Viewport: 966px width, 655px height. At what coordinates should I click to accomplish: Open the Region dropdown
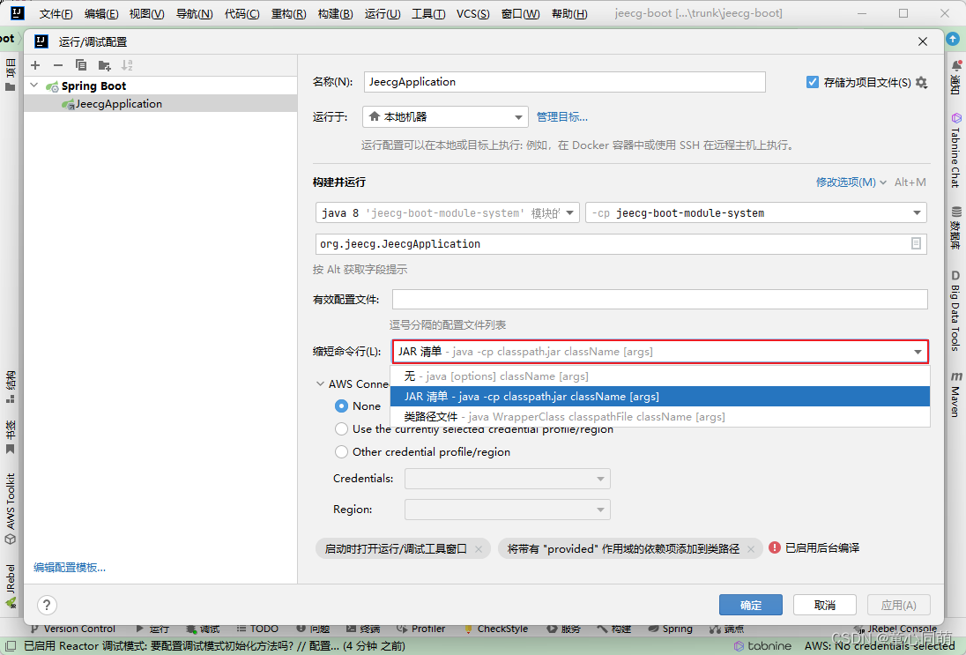tap(508, 510)
